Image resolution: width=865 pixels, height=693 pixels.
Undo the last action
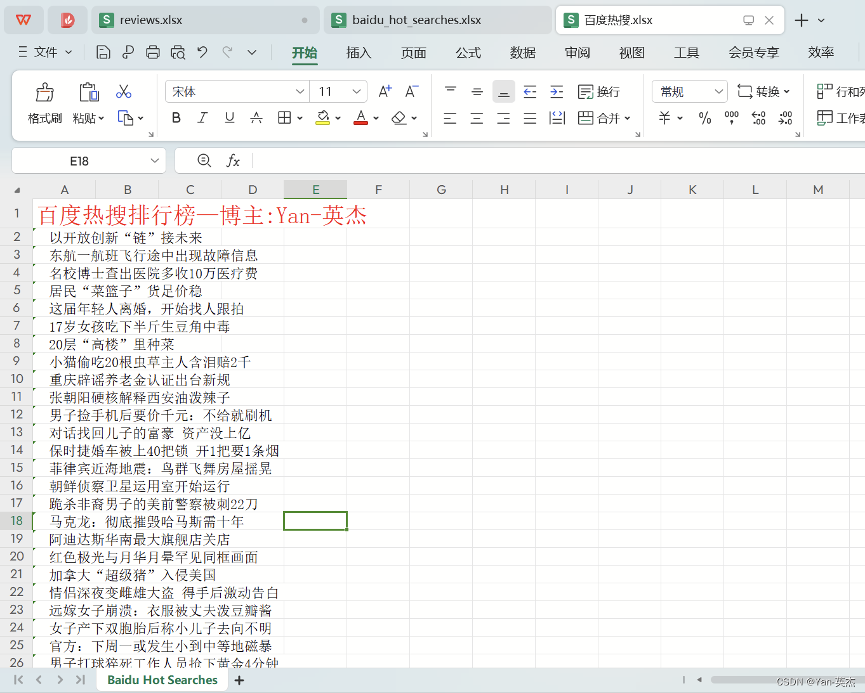tap(202, 53)
